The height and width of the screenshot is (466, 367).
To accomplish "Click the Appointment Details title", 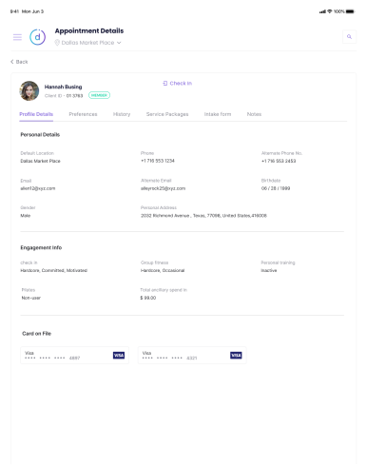I will 89,31.
